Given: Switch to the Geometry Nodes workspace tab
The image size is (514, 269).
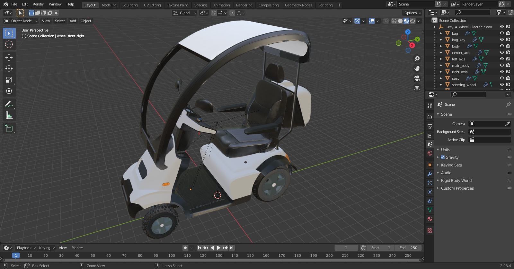Looking at the screenshot, I should [298, 5].
